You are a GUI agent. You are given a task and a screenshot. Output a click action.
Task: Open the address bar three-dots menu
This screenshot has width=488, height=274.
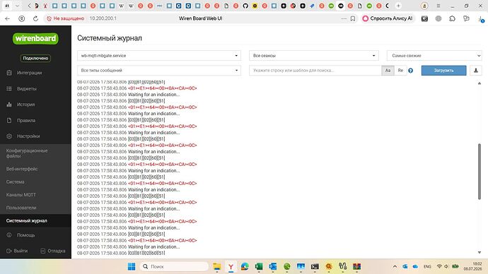click(x=344, y=18)
